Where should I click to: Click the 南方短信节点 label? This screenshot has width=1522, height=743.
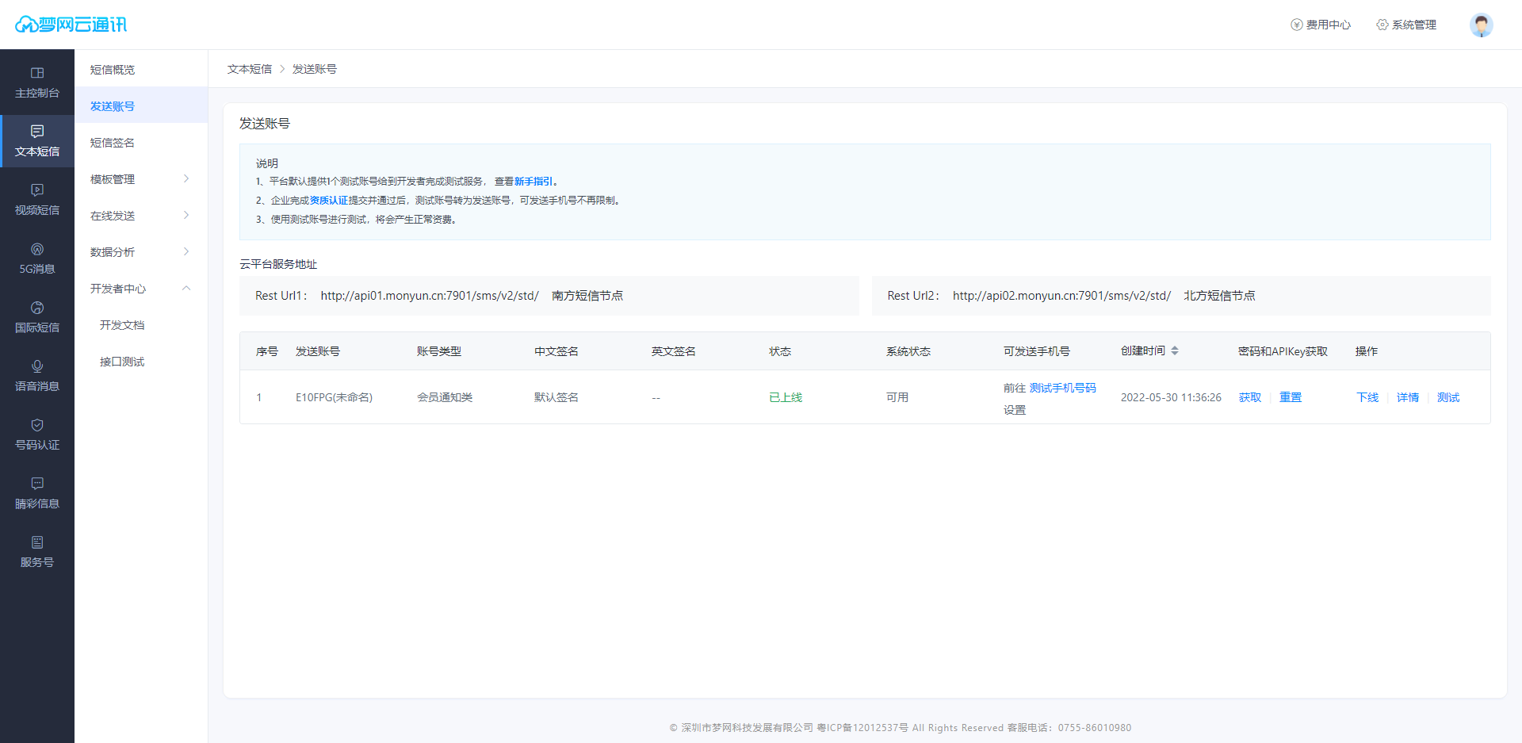coord(587,296)
